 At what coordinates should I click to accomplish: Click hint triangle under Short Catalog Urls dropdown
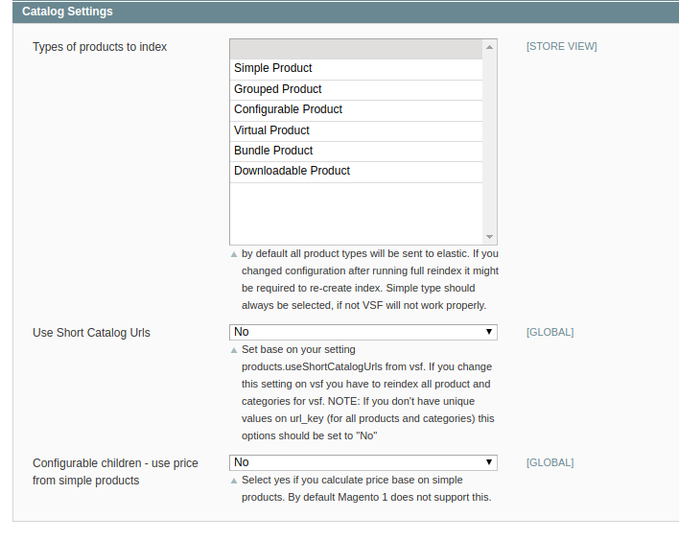point(234,350)
